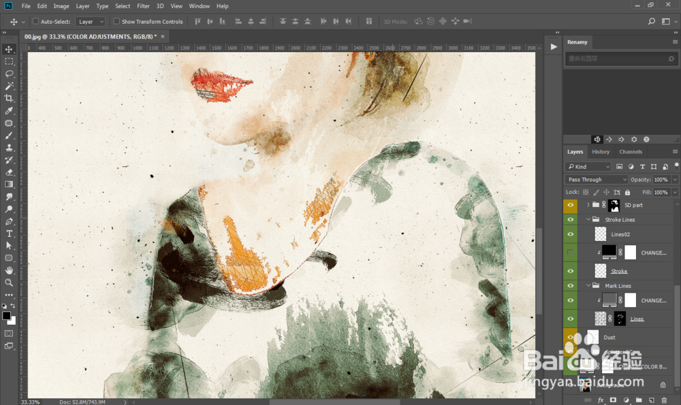Select the Zoom tool
Screen dimensions: 681x405
[9, 282]
